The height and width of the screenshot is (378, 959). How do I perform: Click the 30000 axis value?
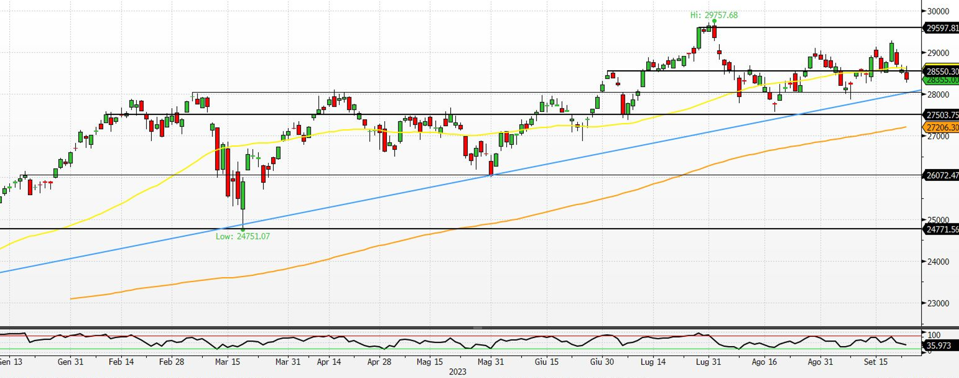(938, 11)
